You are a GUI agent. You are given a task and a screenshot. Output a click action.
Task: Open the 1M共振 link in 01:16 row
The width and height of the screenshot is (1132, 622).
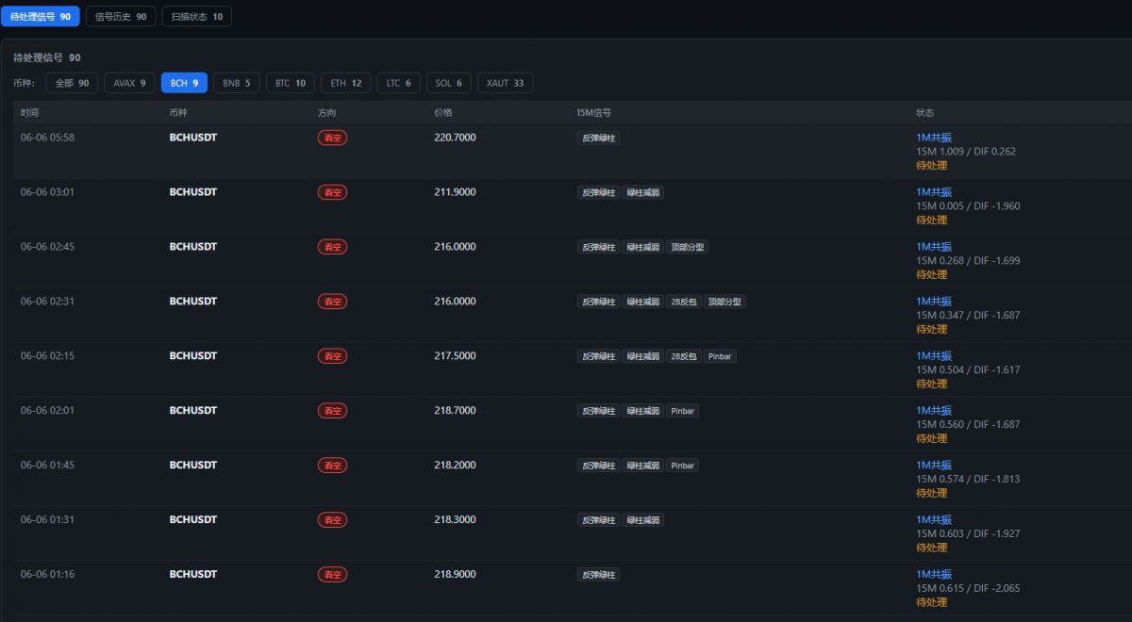pyautogui.click(x=934, y=575)
